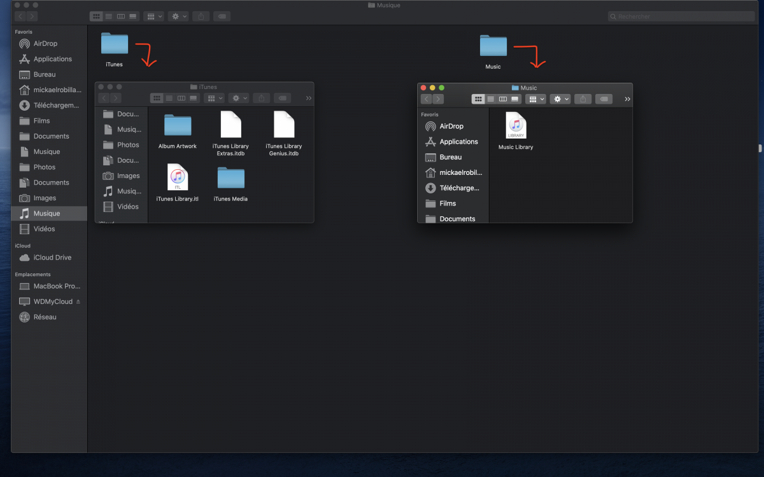Select Films in the Music window sidebar

pyautogui.click(x=448, y=204)
